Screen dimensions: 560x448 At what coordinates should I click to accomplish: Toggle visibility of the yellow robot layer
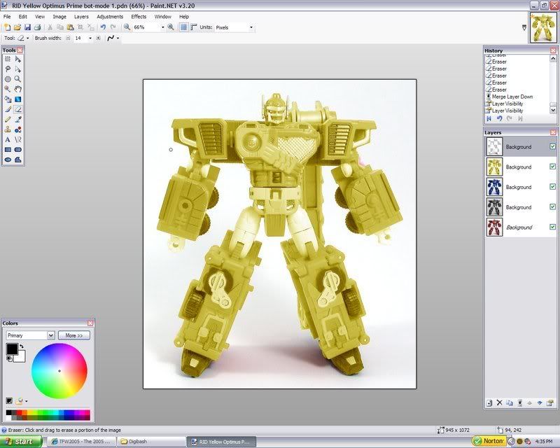point(552,167)
